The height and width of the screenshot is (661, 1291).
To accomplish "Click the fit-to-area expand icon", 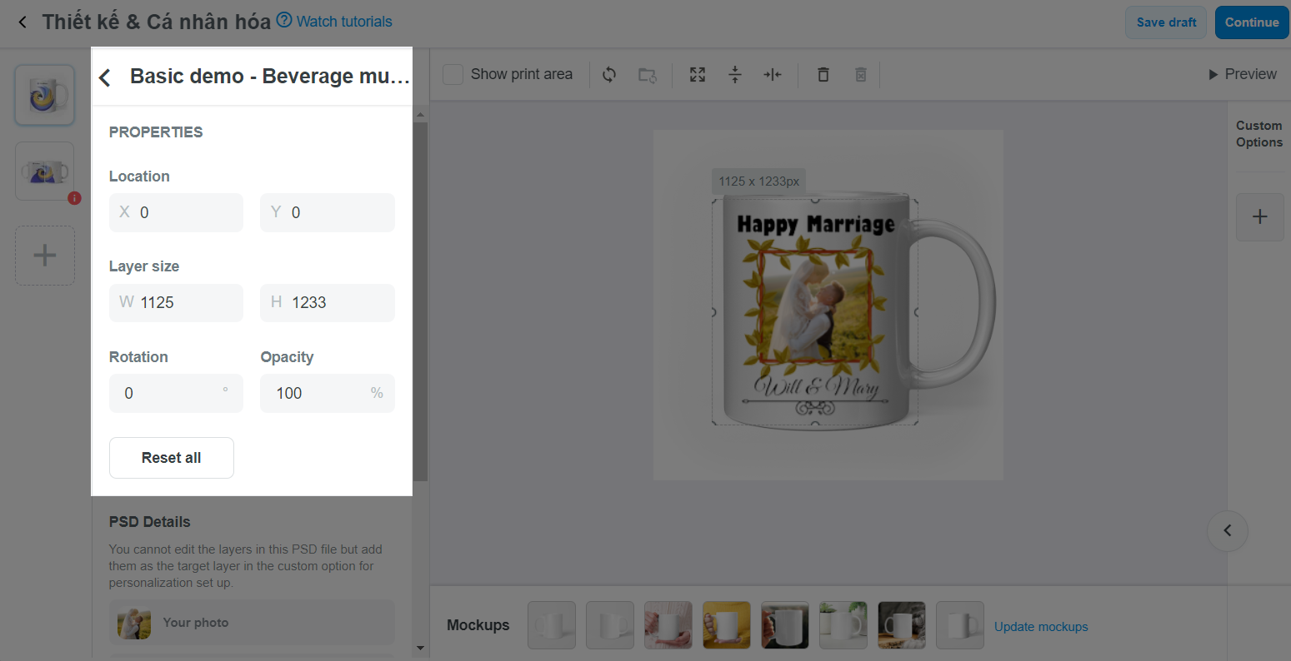I will pos(698,74).
